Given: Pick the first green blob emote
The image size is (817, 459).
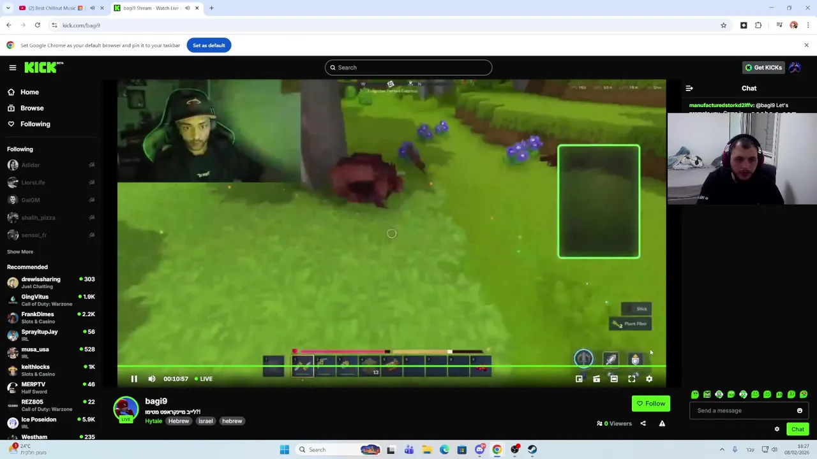Looking at the screenshot, I should click(695, 395).
